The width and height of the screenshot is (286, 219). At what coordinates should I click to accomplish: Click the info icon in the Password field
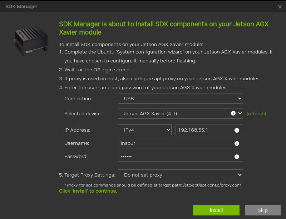coord(237,157)
